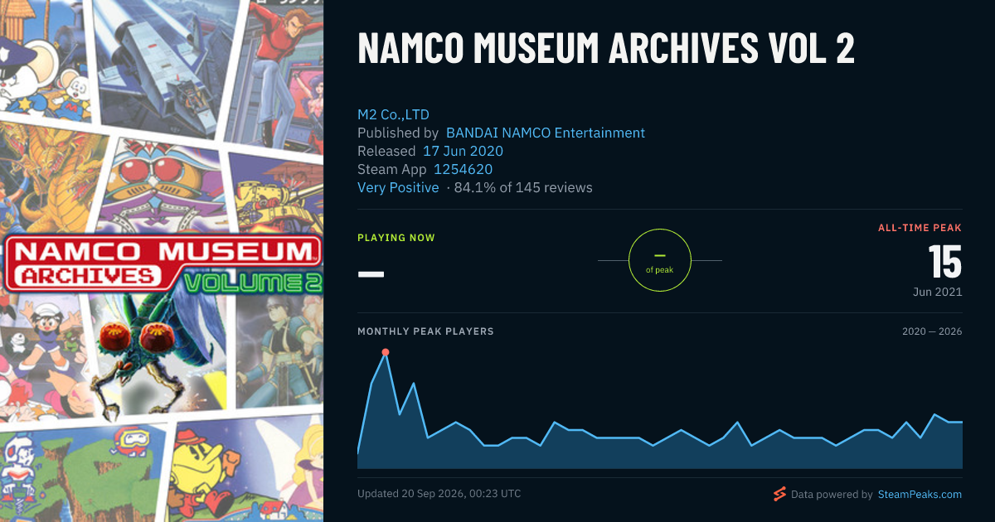This screenshot has width=995, height=522.
Task: Click the red peak marker on chart
Action: tap(386, 352)
